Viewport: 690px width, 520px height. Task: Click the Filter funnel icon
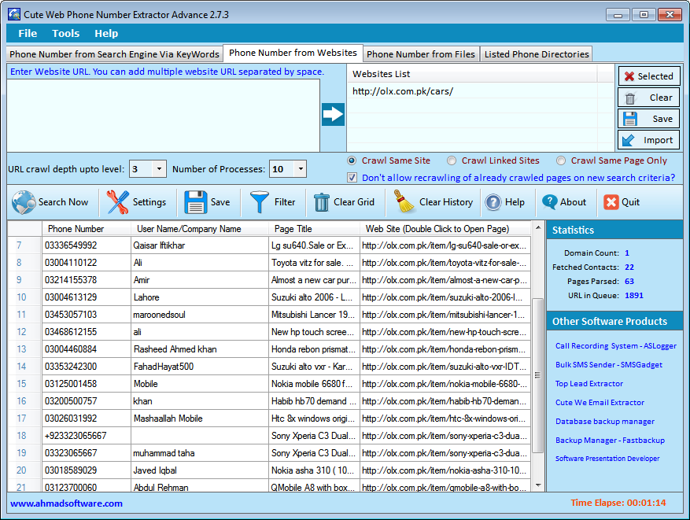point(260,202)
